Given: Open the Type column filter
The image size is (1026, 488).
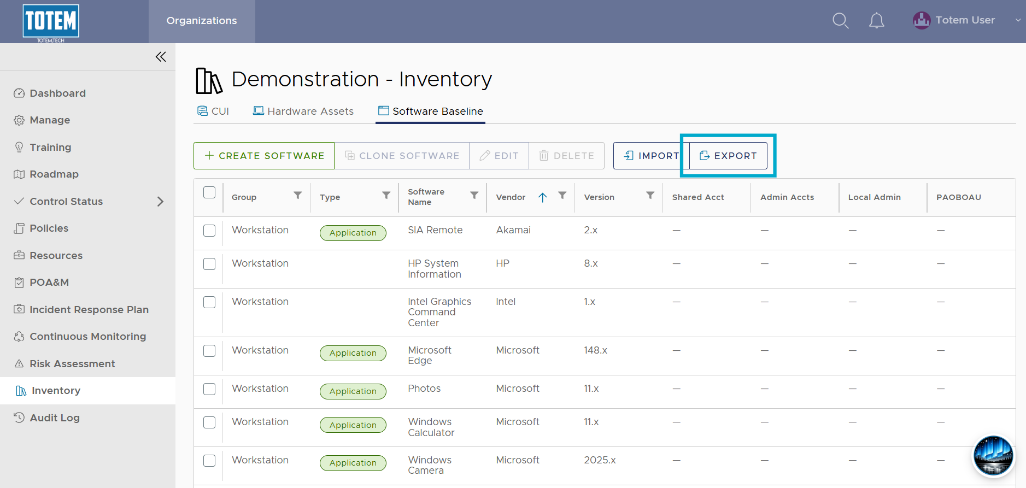Looking at the screenshot, I should (386, 196).
